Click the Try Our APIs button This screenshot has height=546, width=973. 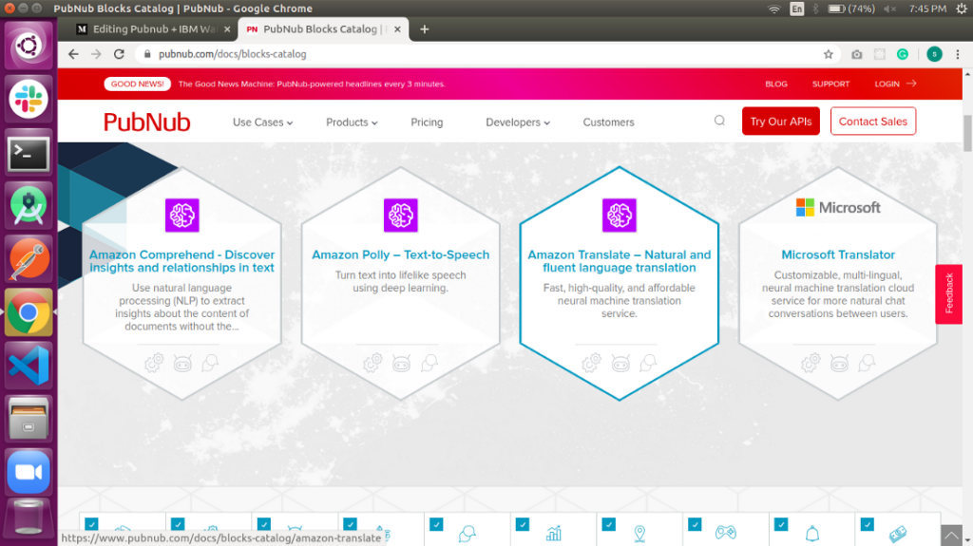781,121
